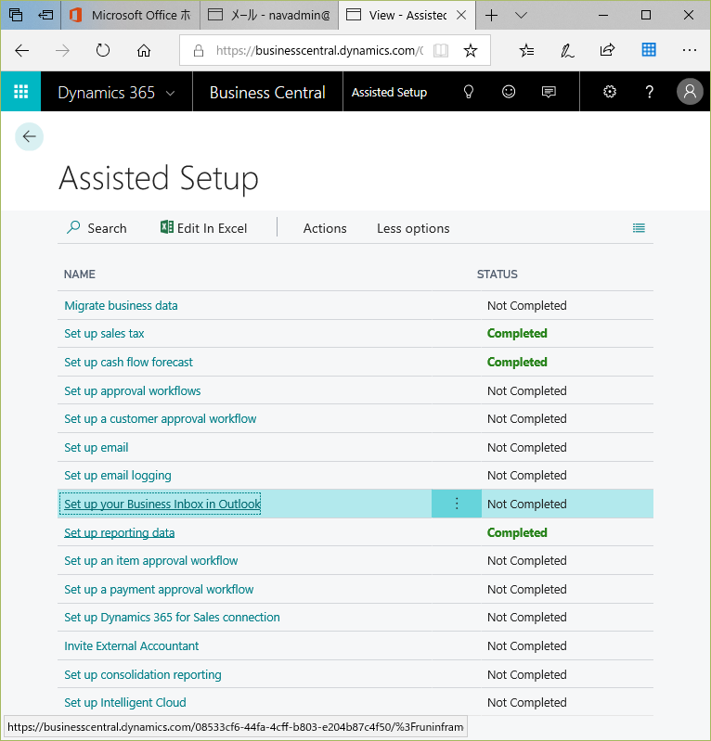
Task: Show tab previews chevron
Action: coord(521,16)
